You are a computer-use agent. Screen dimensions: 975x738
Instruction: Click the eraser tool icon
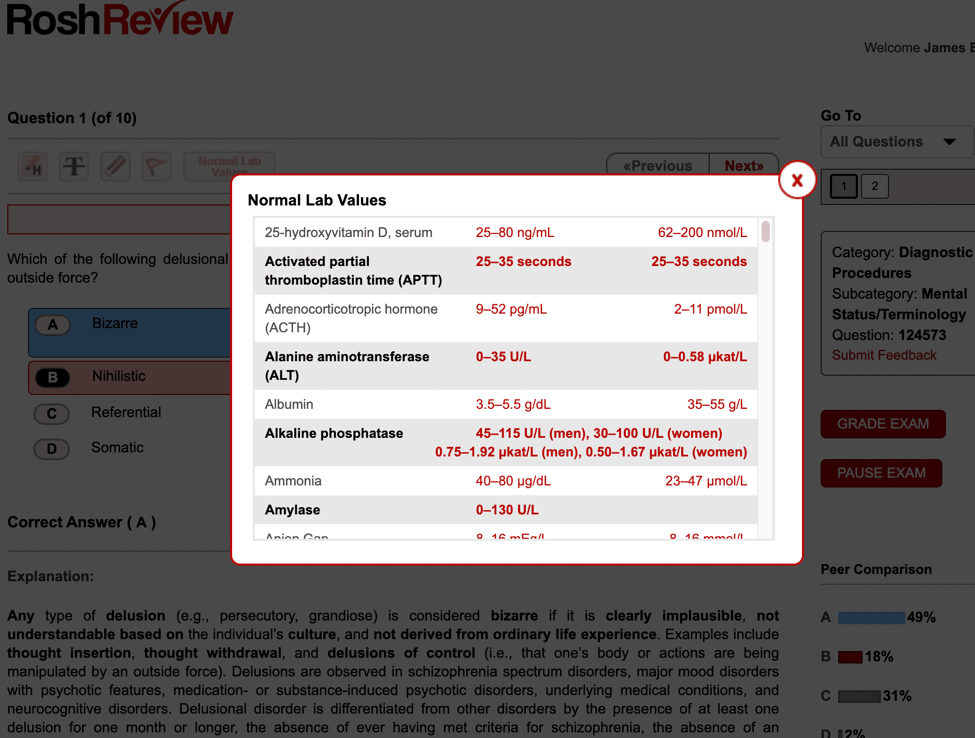116,167
